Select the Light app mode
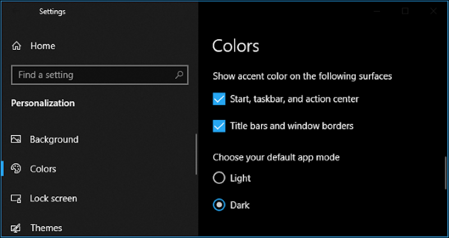Viewport: 449px width, 238px height. (219, 178)
